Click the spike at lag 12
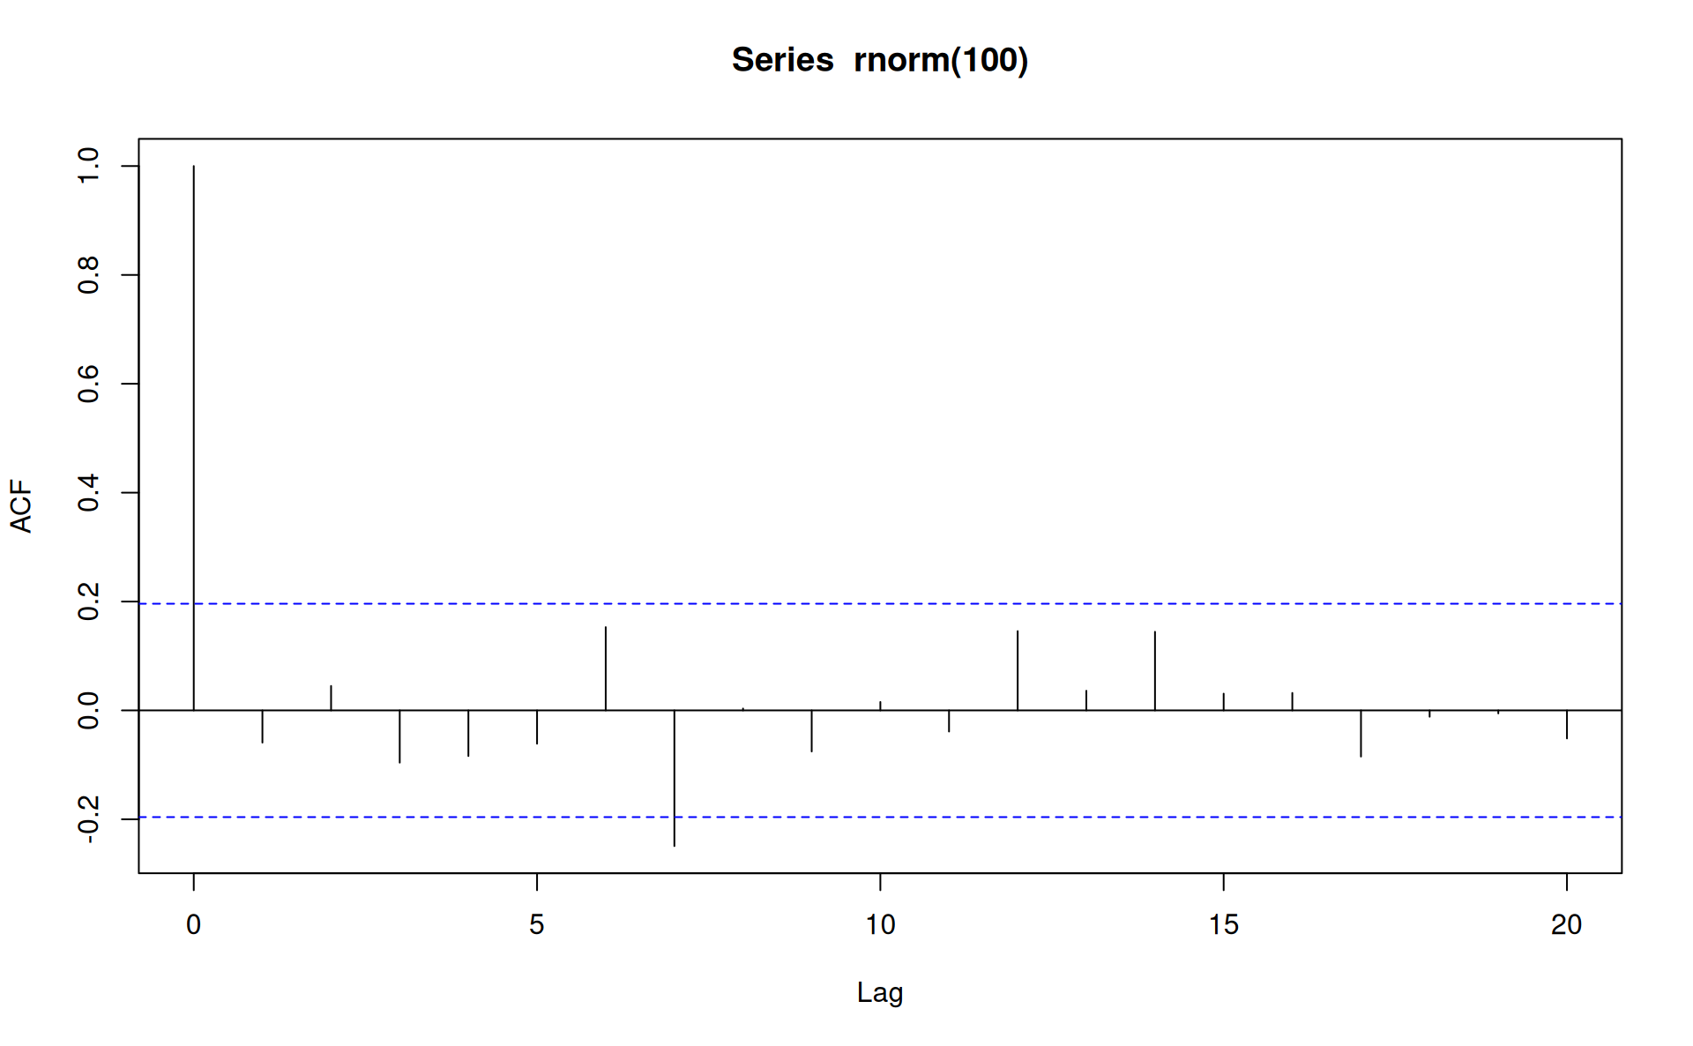This screenshot has height=1046, width=1693. (1018, 670)
